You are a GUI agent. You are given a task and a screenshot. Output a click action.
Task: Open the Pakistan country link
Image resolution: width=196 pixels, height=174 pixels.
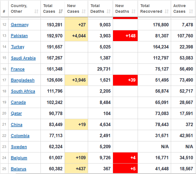click(x=19, y=36)
